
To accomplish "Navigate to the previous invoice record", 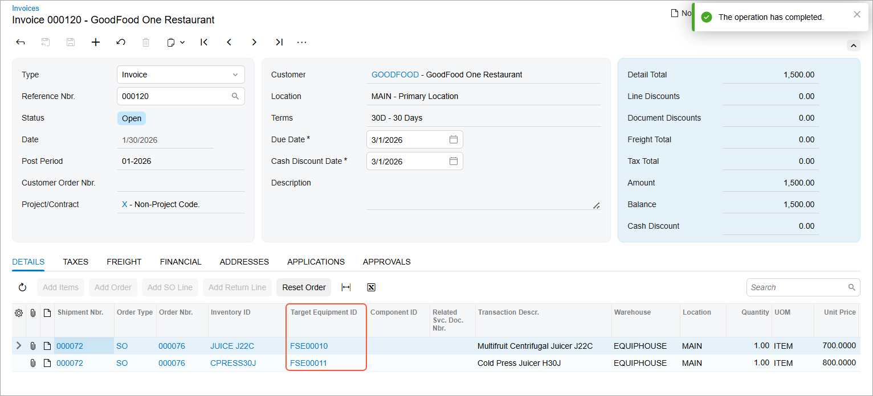I will (x=229, y=42).
